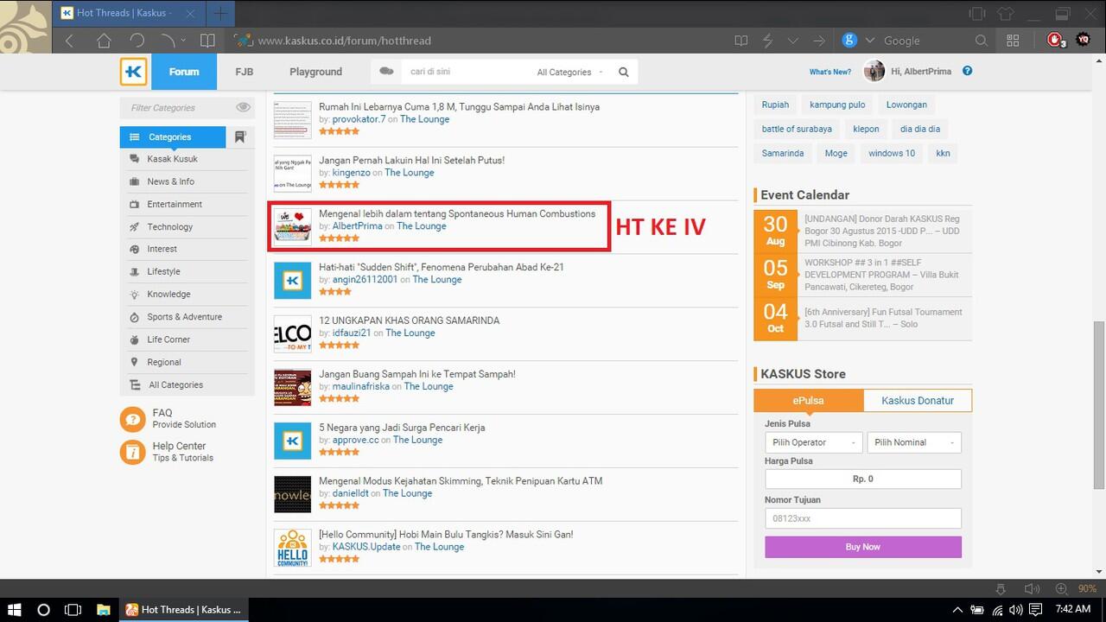Open the Action Center notification icon
Image resolution: width=1106 pixels, height=622 pixels.
(x=1035, y=609)
